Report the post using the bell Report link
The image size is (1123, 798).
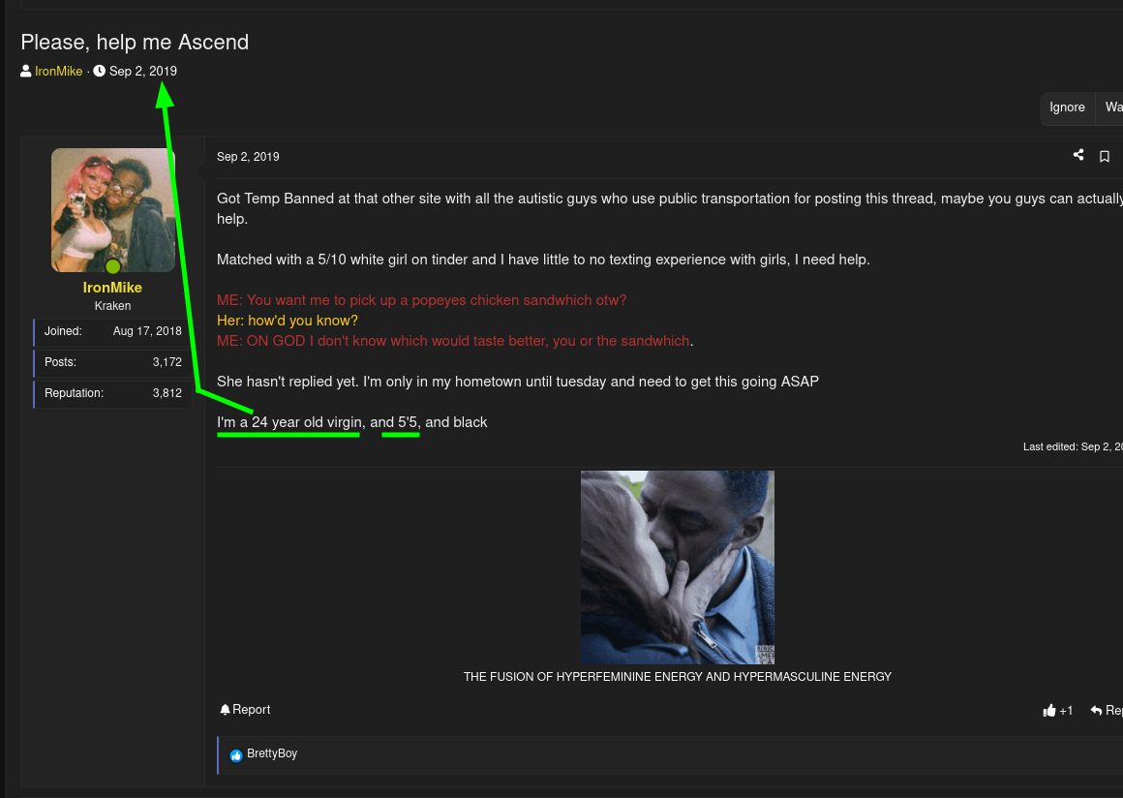[245, 710]
